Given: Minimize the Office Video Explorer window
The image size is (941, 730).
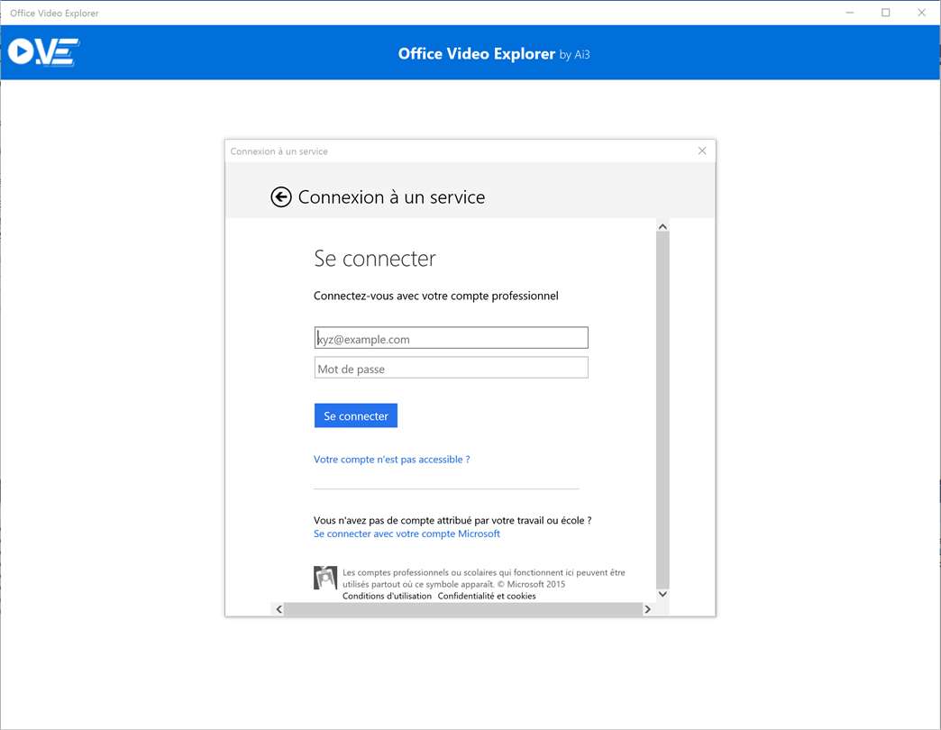Looking at the screenshot, I should click(x=850, y=13).
